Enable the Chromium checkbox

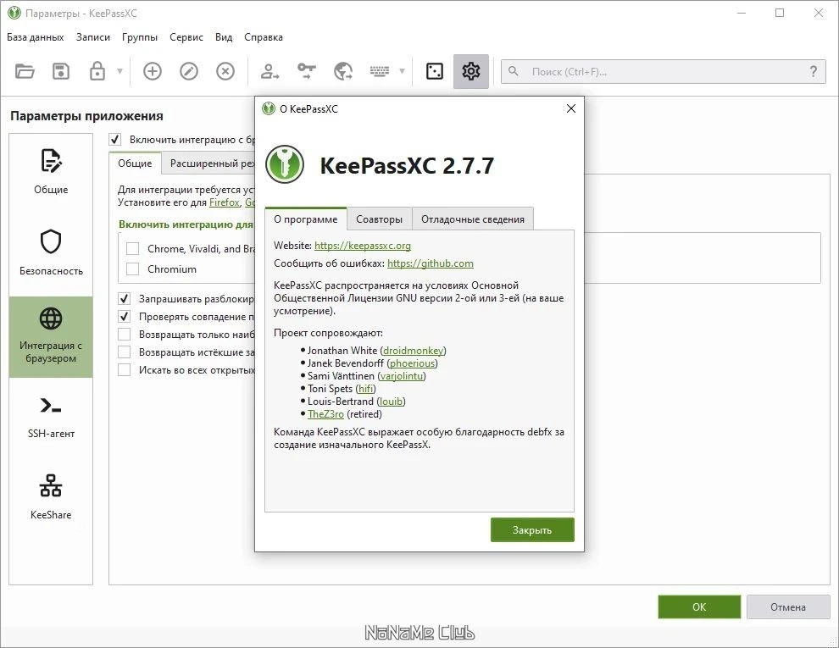[133, 269]
